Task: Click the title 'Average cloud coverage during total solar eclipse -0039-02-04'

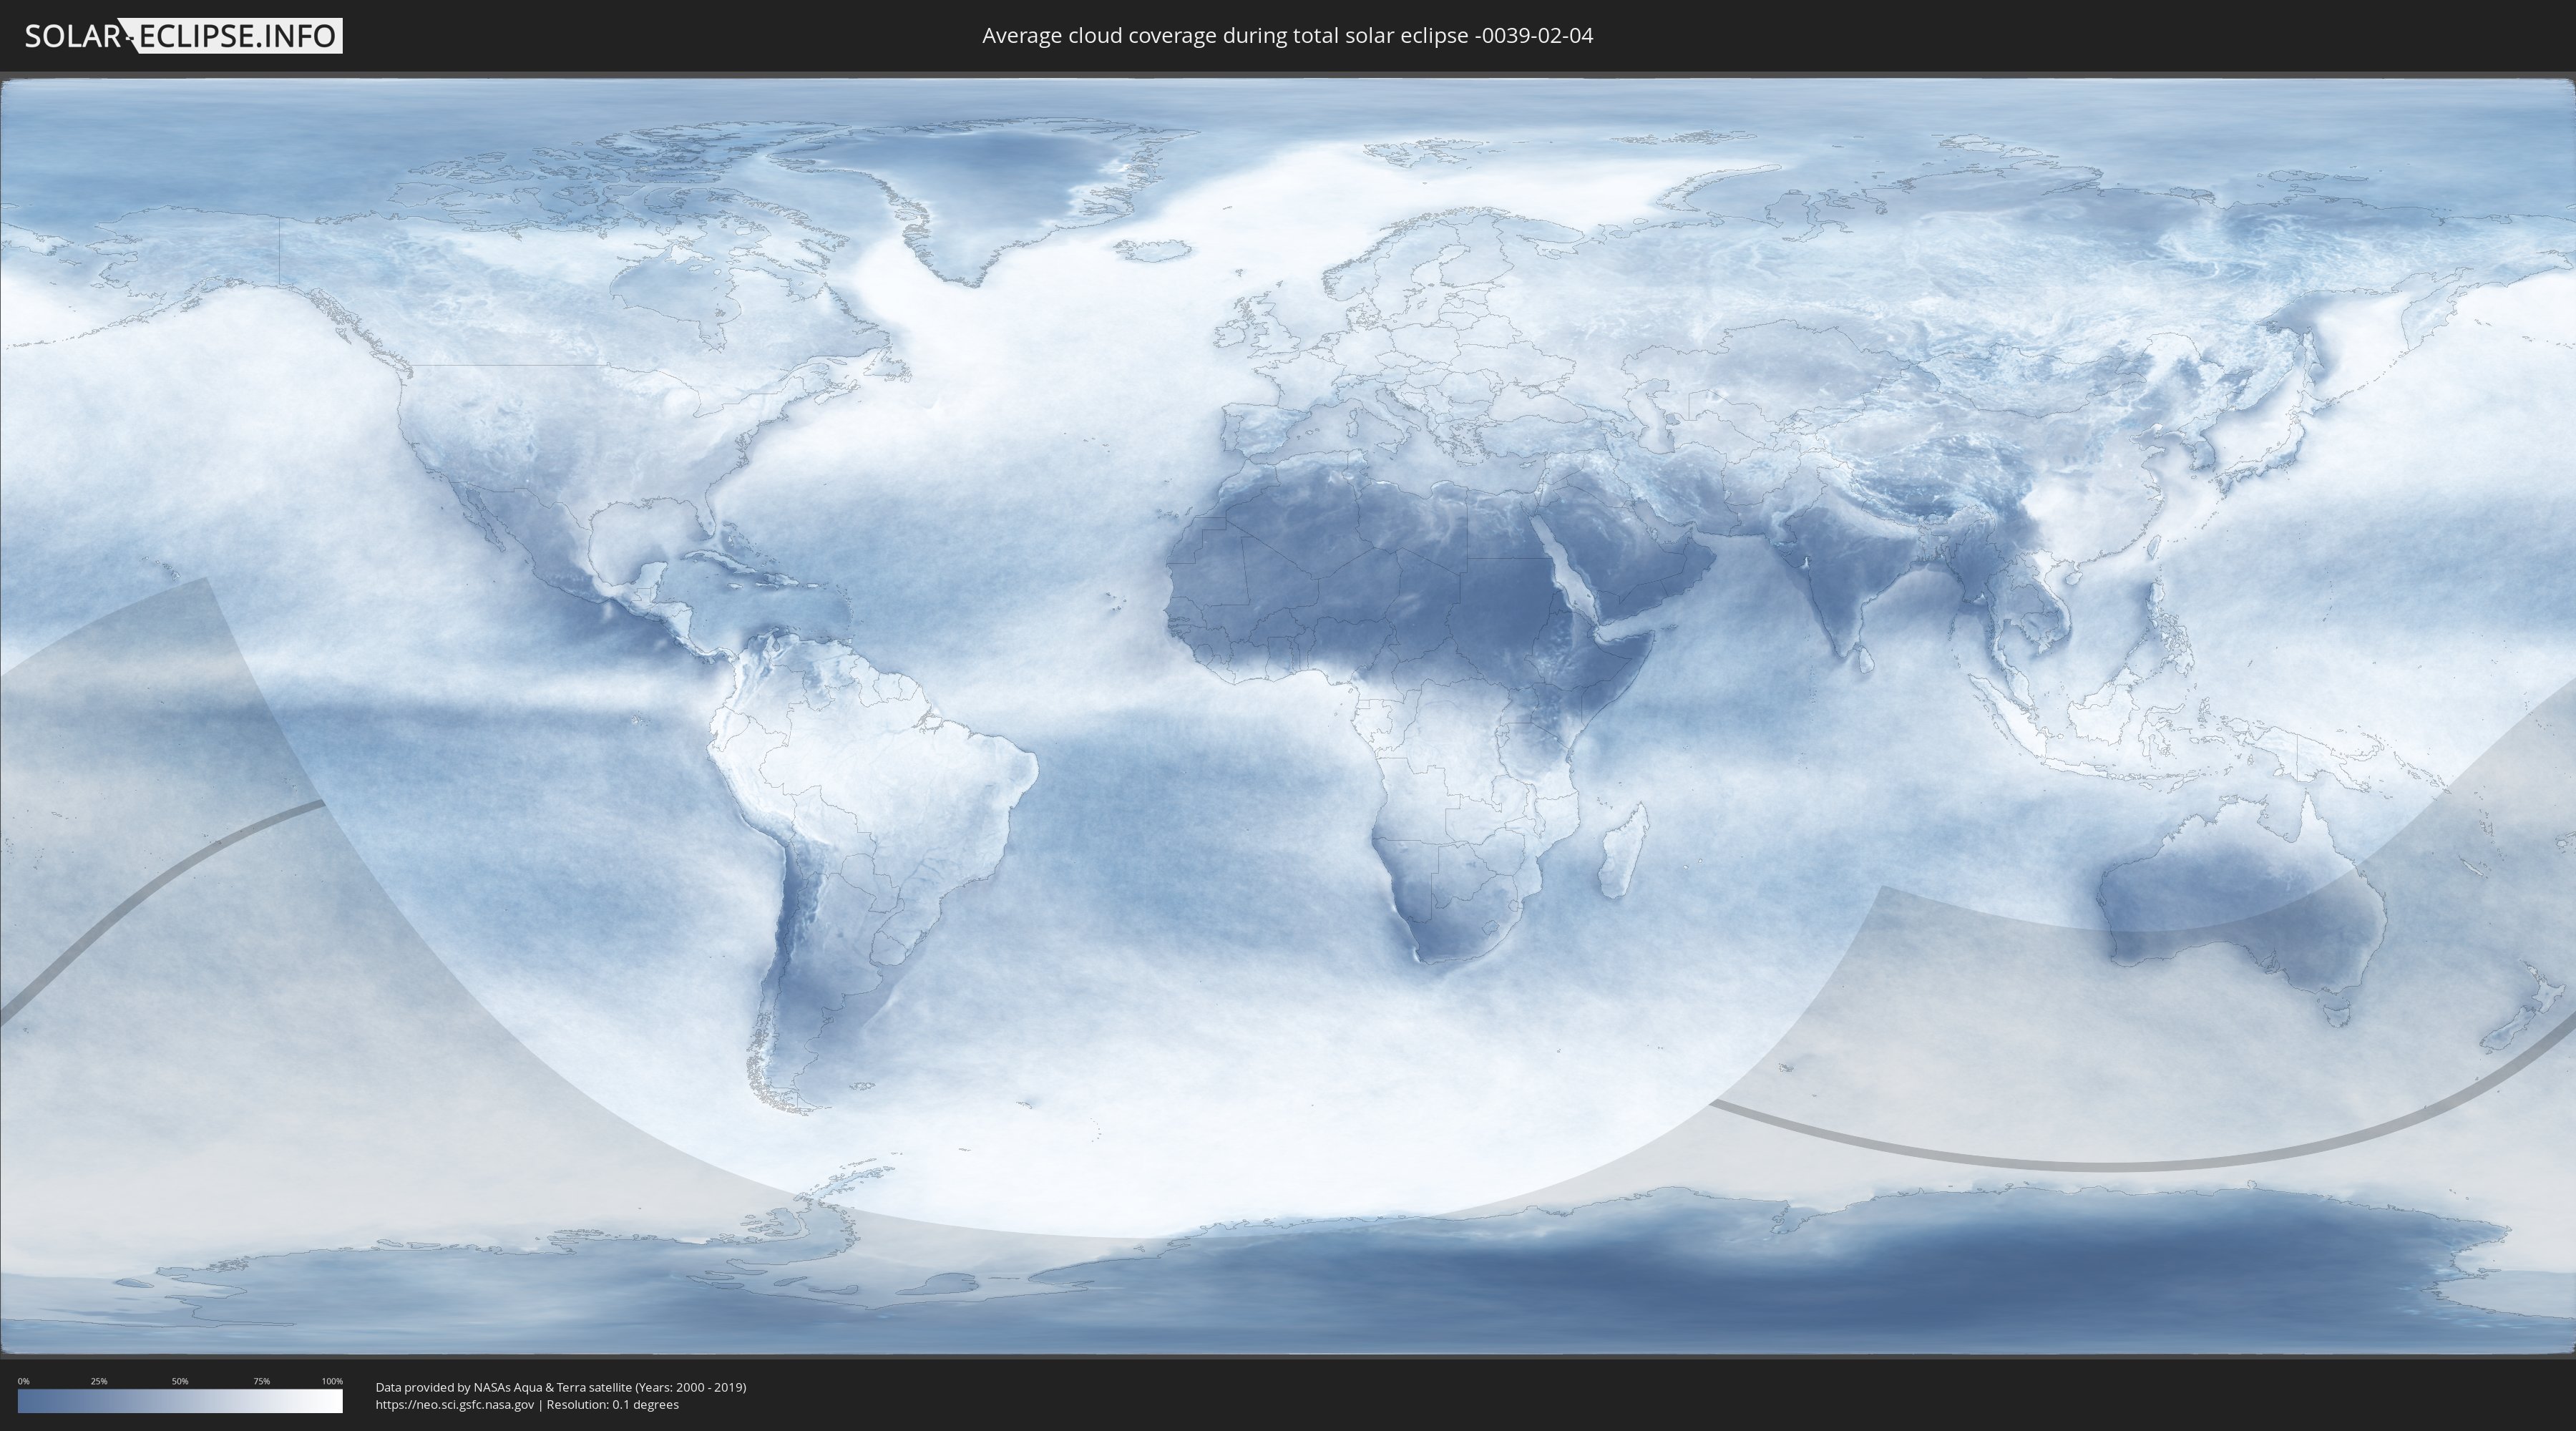Action: [x=1287, y=36]
